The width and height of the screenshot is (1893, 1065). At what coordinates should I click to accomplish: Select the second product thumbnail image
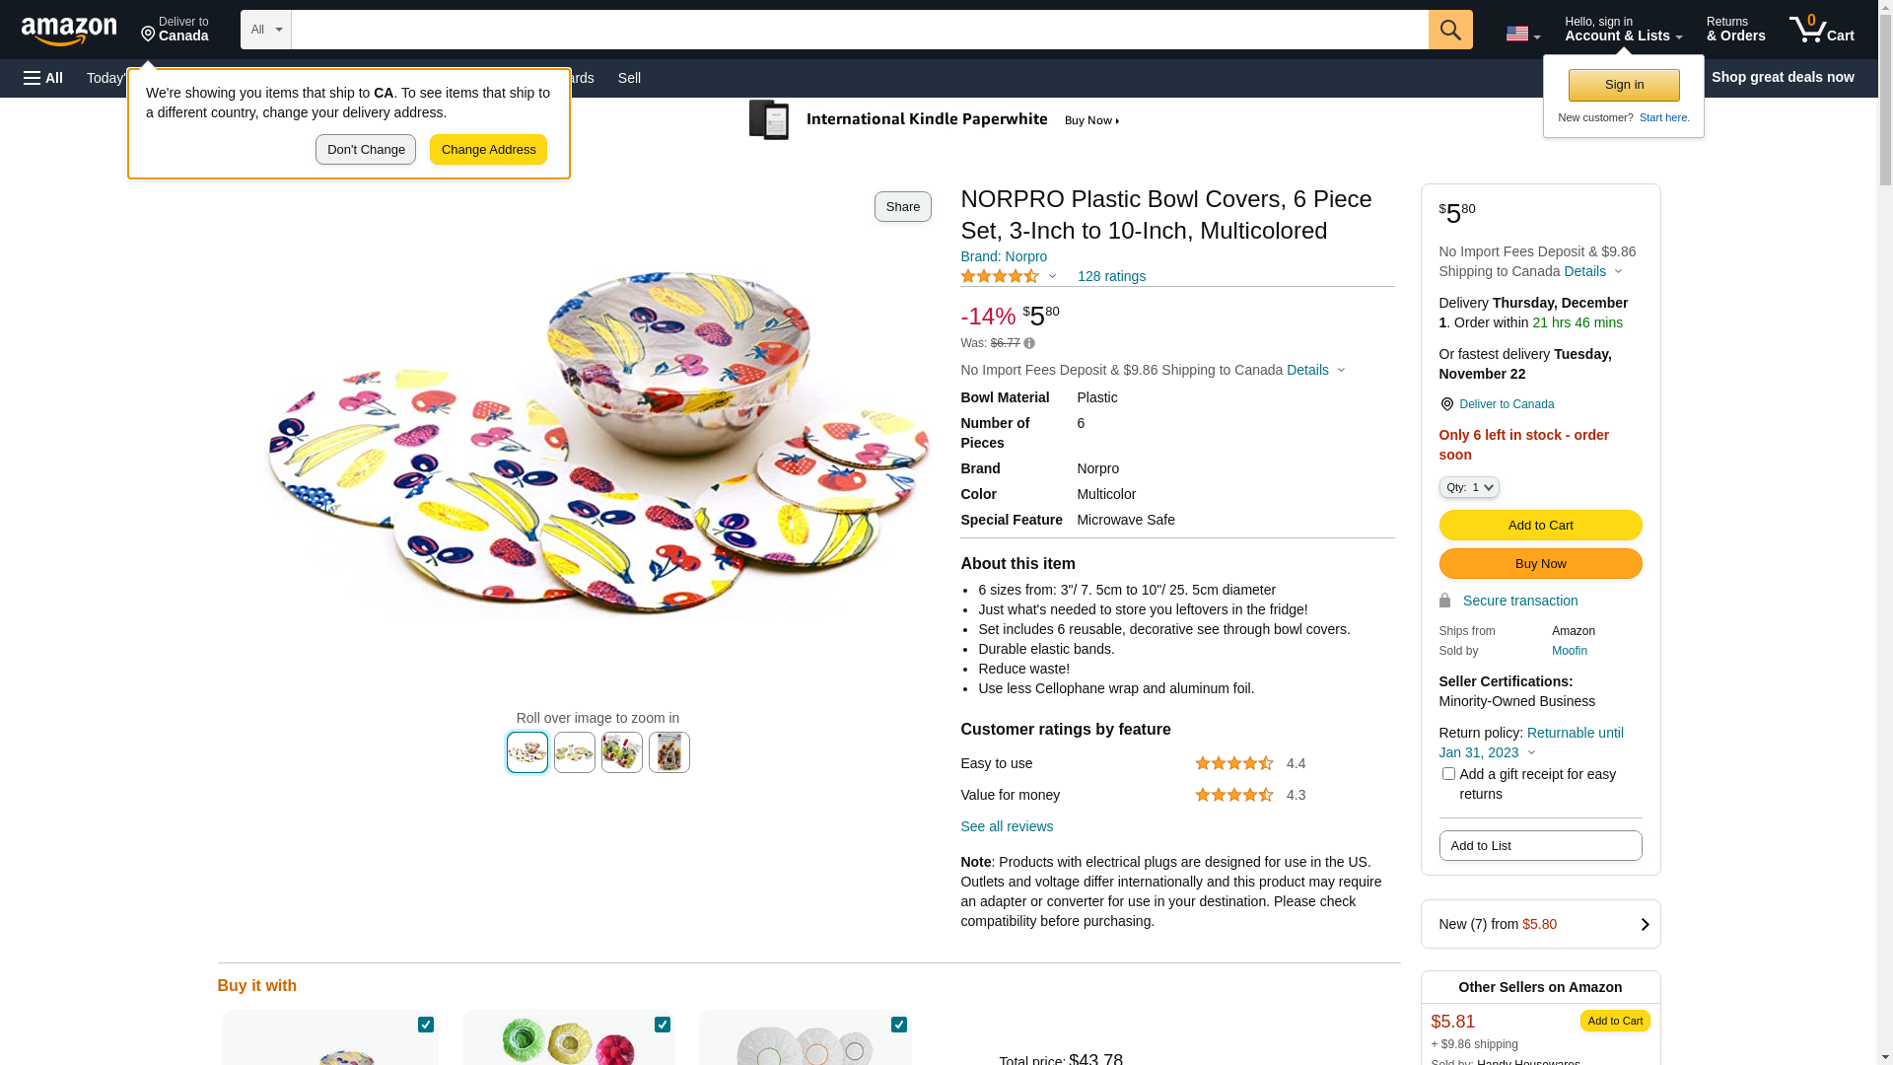(x=575, y=752)
